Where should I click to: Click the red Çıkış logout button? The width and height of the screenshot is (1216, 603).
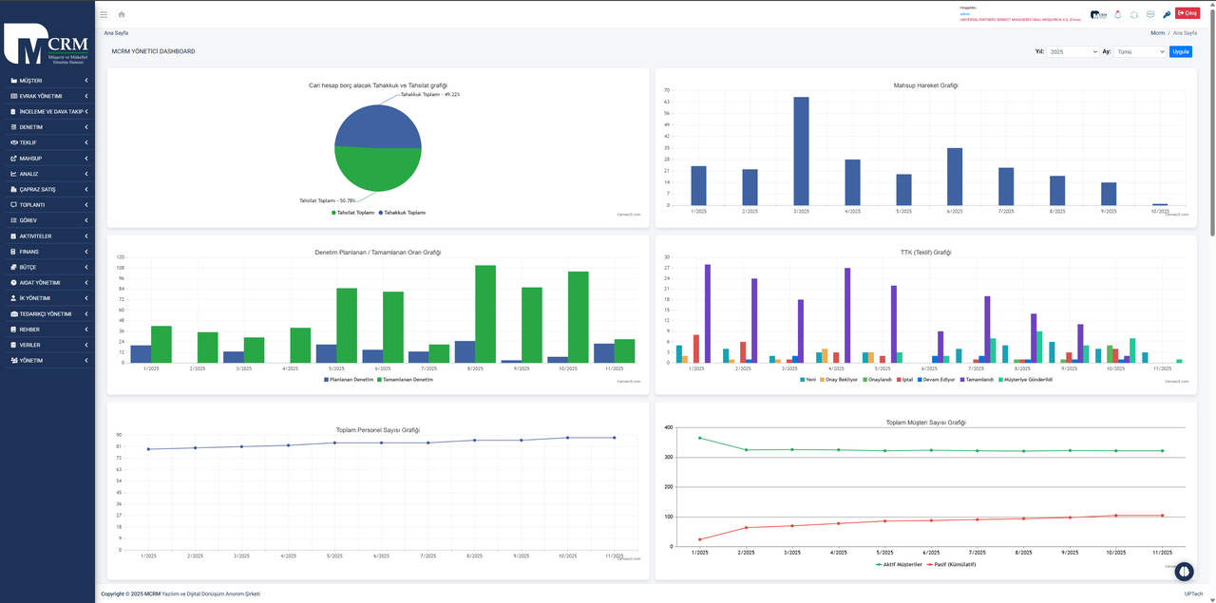click(1187, 13)
